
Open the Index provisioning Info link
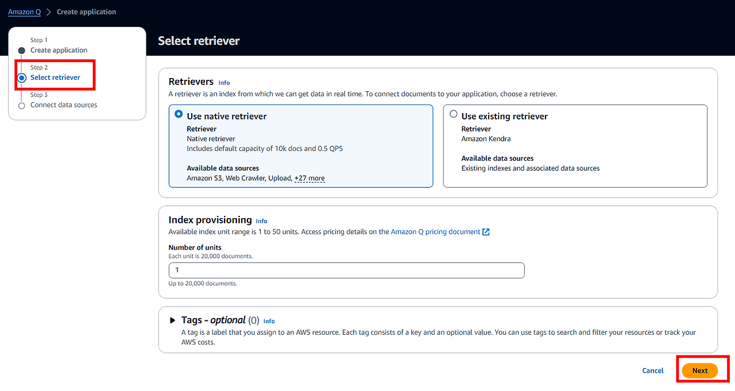pos(261,221)
